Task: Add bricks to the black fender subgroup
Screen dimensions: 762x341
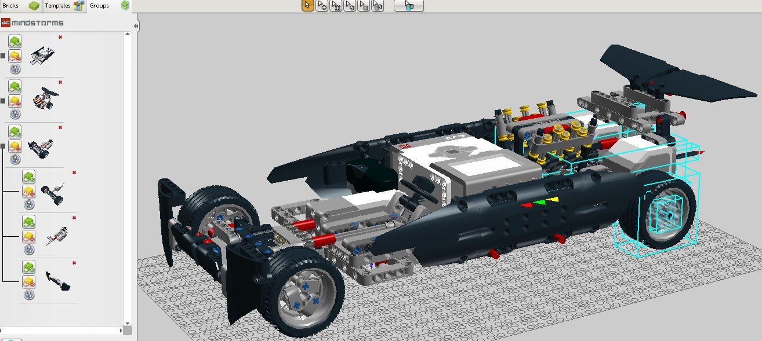Action: point(29,267)
